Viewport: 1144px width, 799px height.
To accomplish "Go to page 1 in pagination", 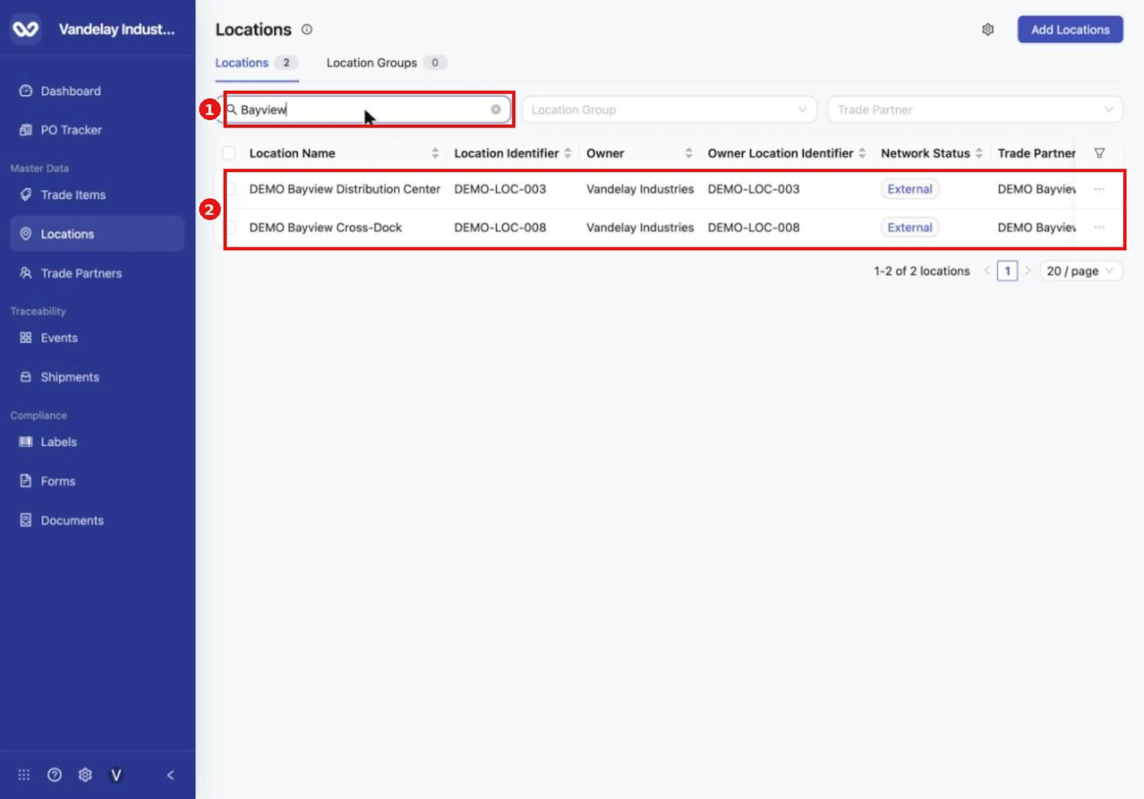I will (1007, 271).
